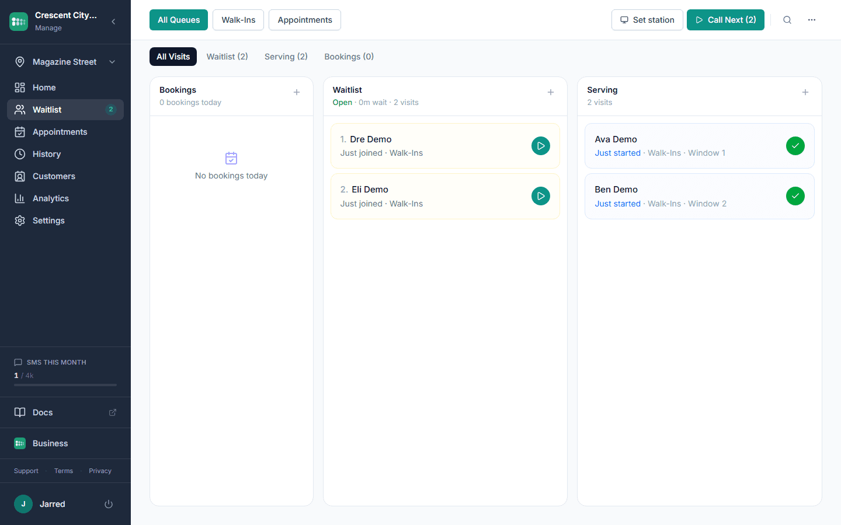Click the Crescent City app logo
The width and height of the screenshot is (841, 525).
click(19, 22)
